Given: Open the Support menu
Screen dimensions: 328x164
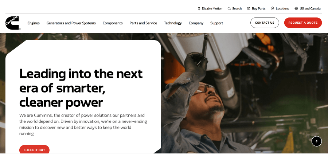Looking at the screenshot, I should 216,23.
